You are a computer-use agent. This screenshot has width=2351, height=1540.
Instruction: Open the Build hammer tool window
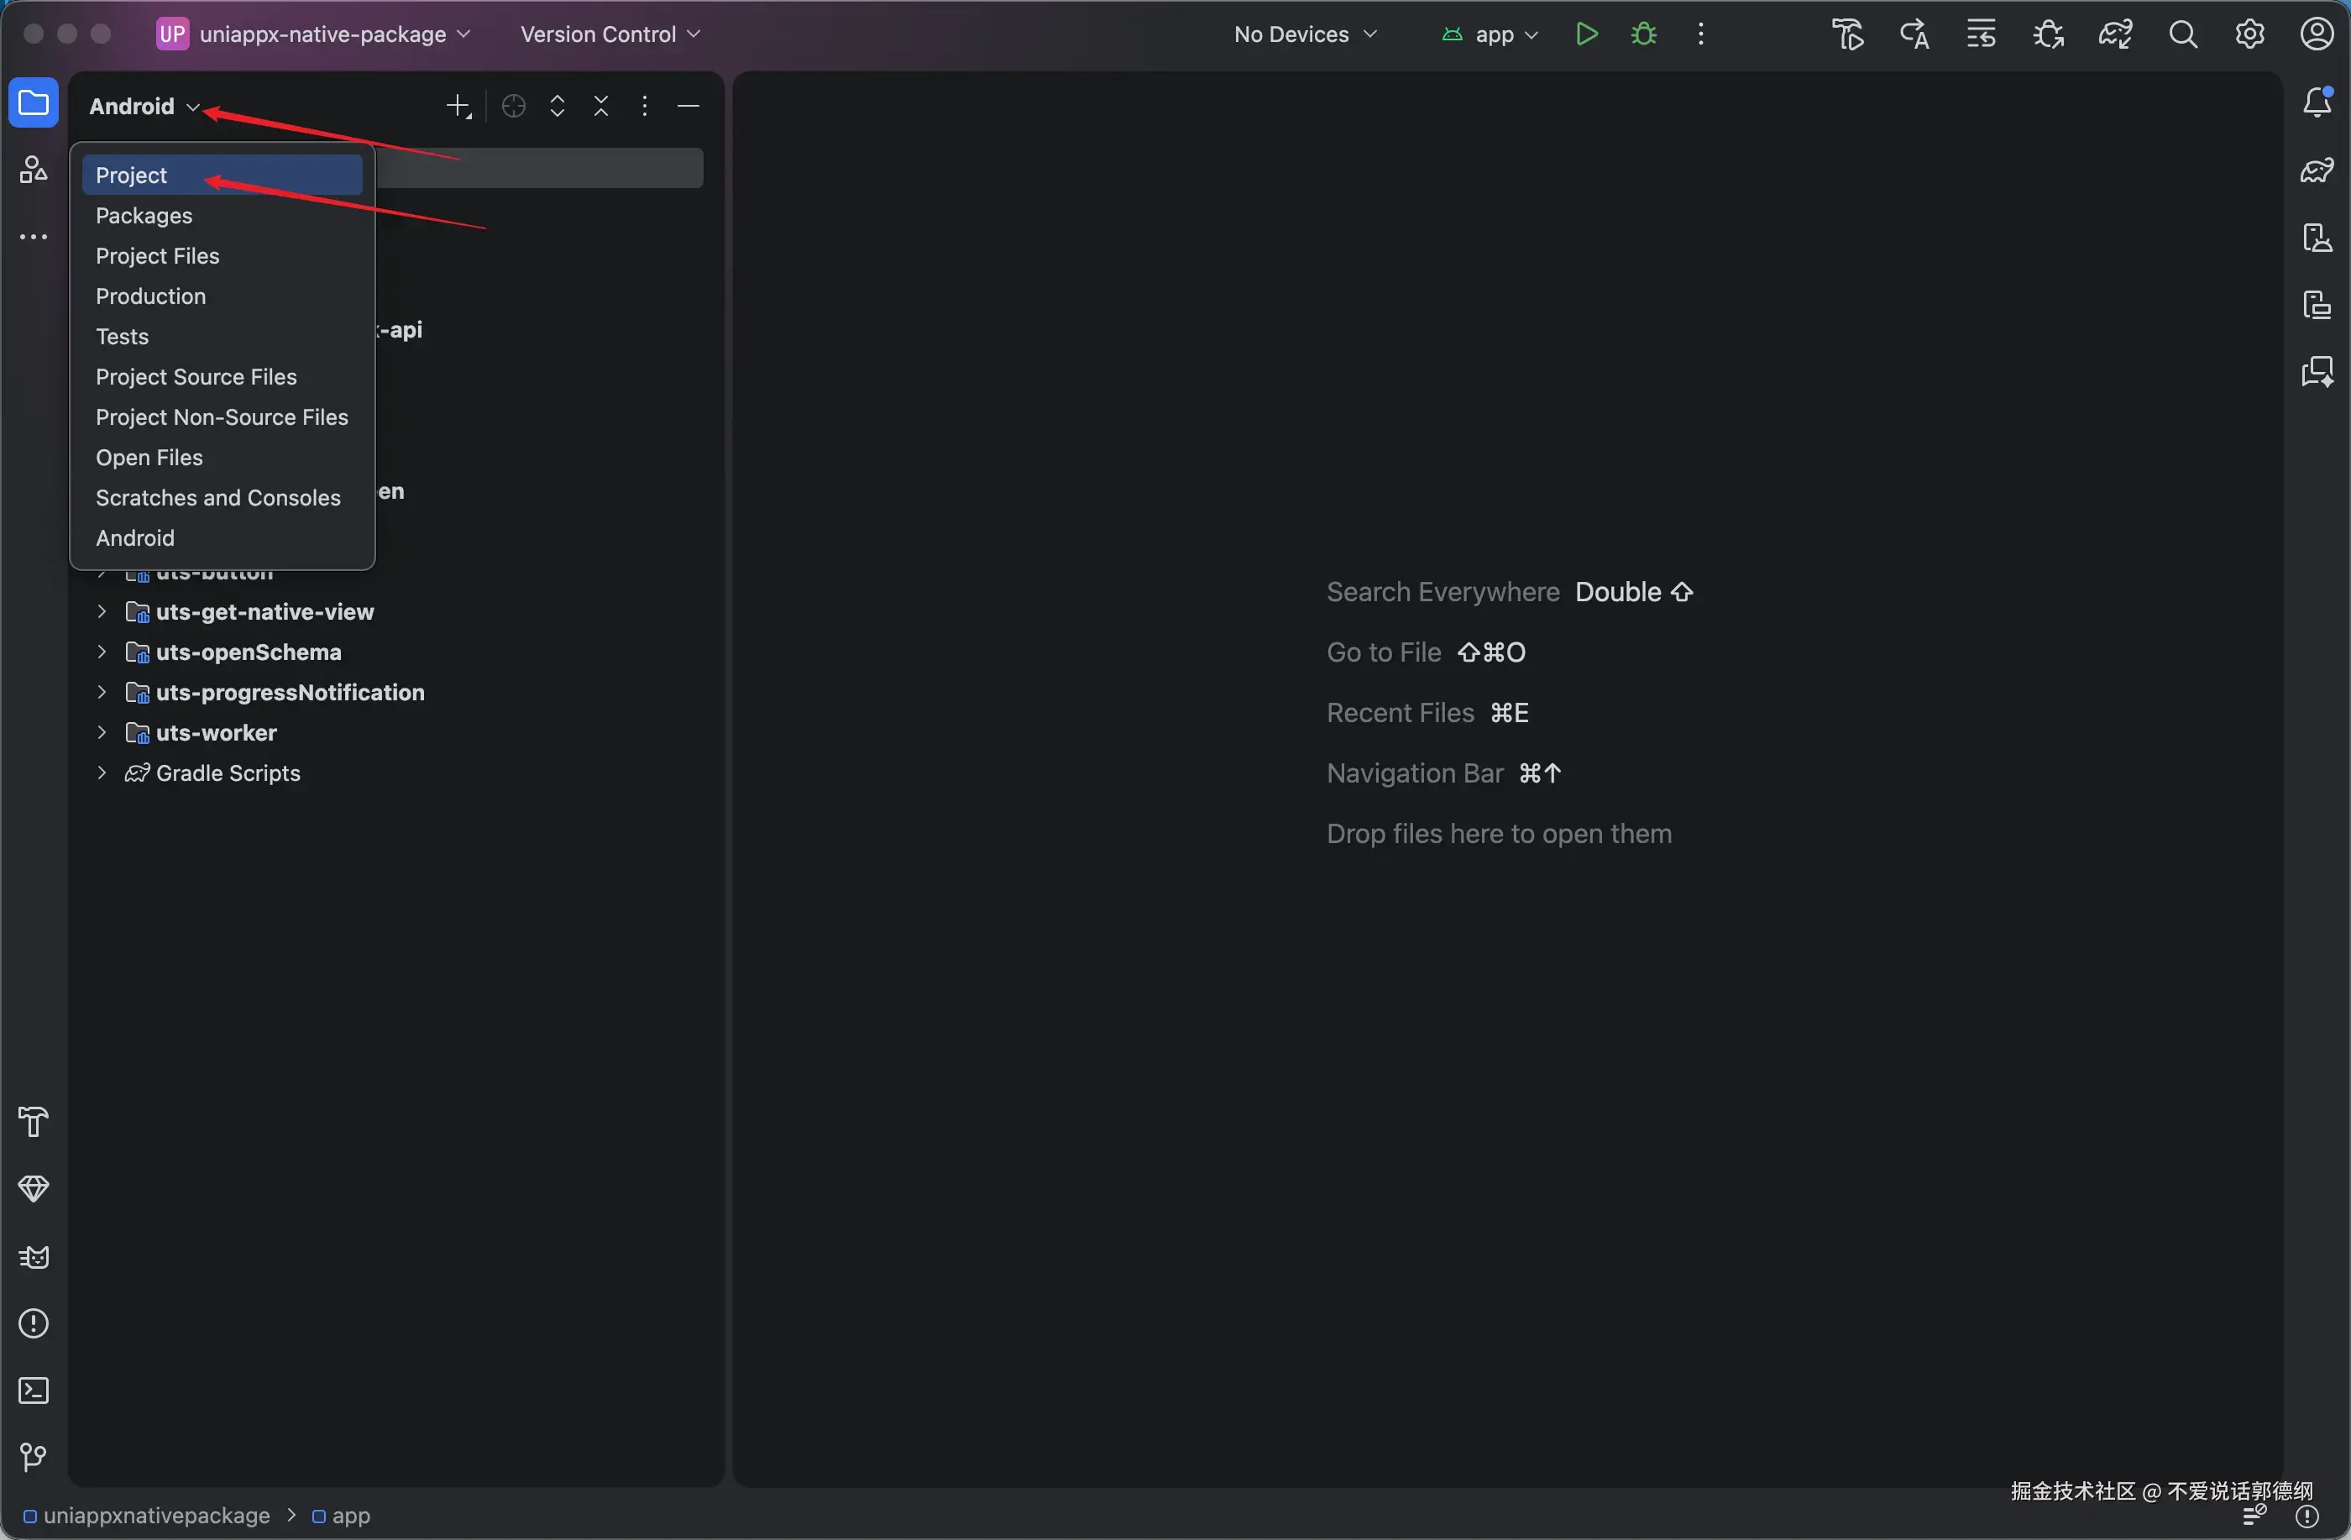coord(34,1122)
